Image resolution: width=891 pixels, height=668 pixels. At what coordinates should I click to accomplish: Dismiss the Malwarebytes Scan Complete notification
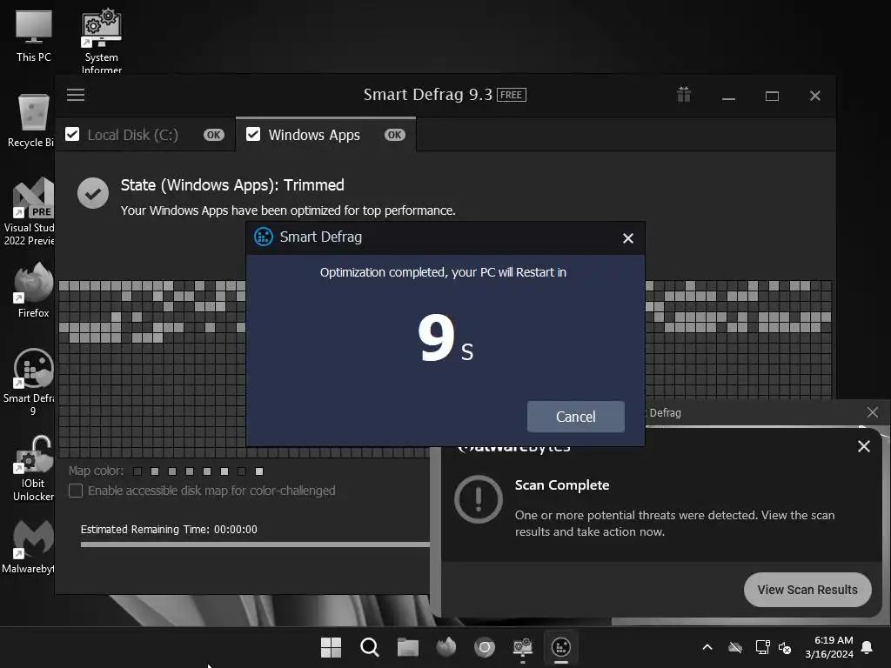864,446
